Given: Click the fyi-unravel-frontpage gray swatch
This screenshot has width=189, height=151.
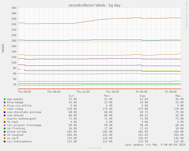Looking at the screenshot, I should 5,125.
